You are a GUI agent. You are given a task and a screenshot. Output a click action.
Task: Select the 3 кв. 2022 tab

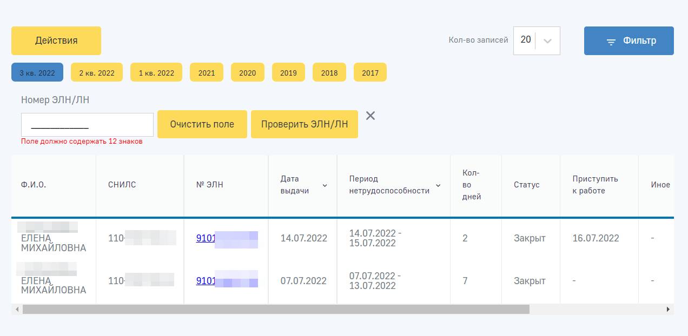click(37, 73)
